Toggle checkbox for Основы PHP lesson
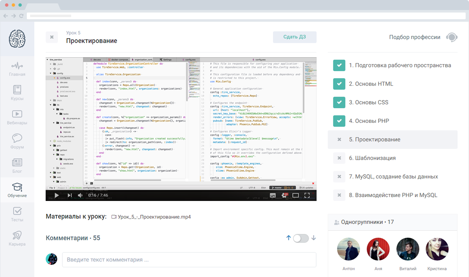 (339, 121)
